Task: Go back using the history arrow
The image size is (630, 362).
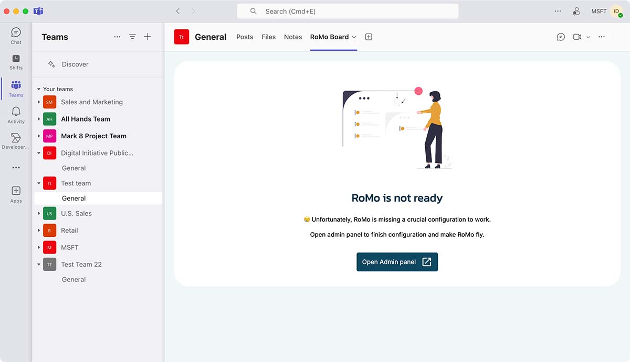Action: 178,11
